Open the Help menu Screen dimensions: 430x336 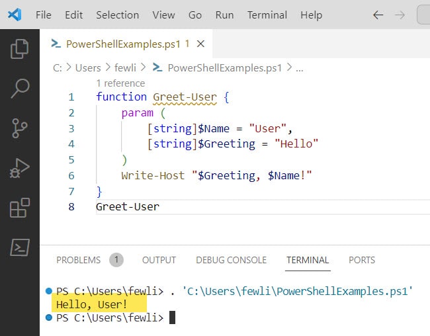(312, 15)
